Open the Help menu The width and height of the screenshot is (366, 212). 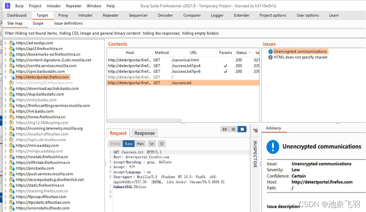[x=111, y=6]
